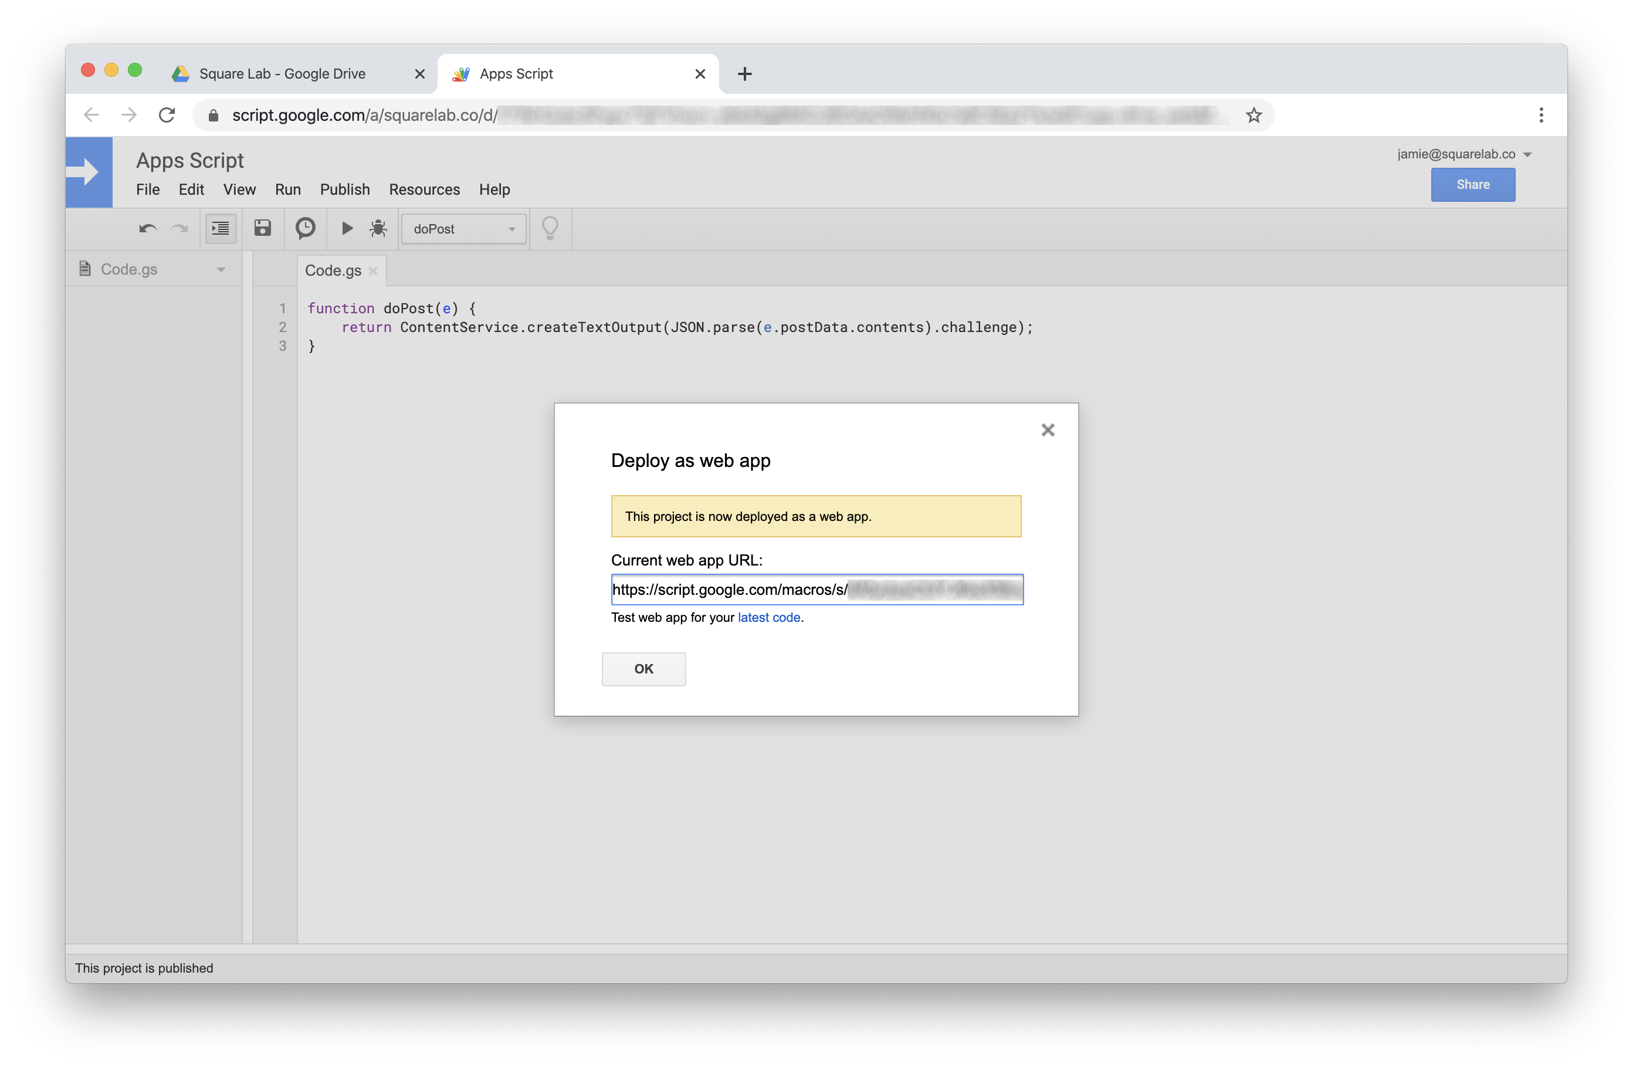Open the Publish menu
This screenshot has height=1070, width=1633.
tap(343, 189)
